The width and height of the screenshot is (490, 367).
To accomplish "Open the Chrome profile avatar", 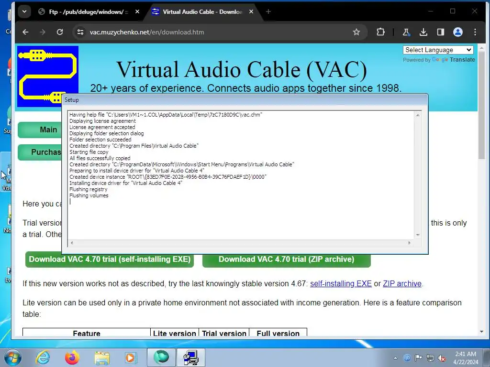I will point(458,32).
